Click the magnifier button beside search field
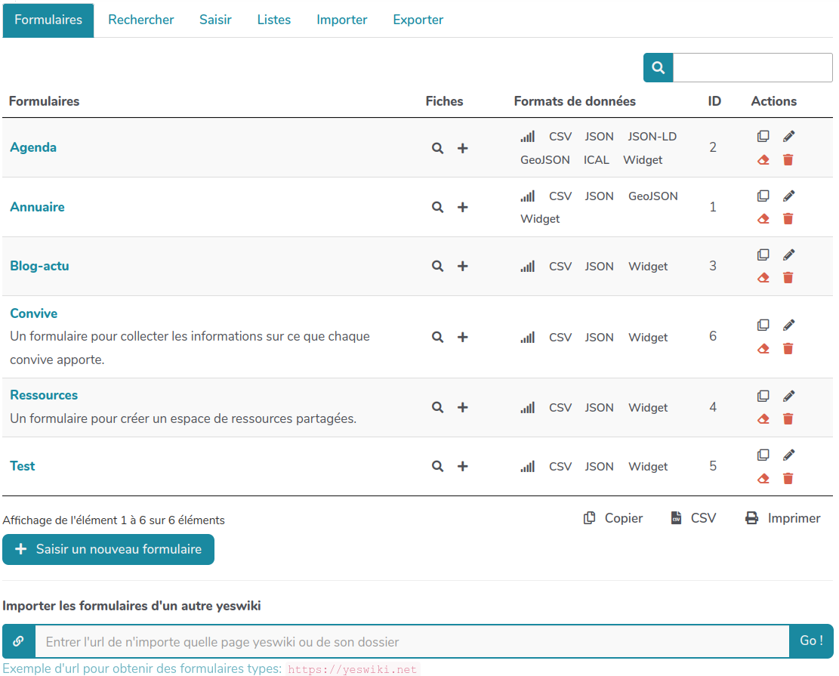Image resolution: width=839 pixels, height=676 pixels. [x=658, y=68]
